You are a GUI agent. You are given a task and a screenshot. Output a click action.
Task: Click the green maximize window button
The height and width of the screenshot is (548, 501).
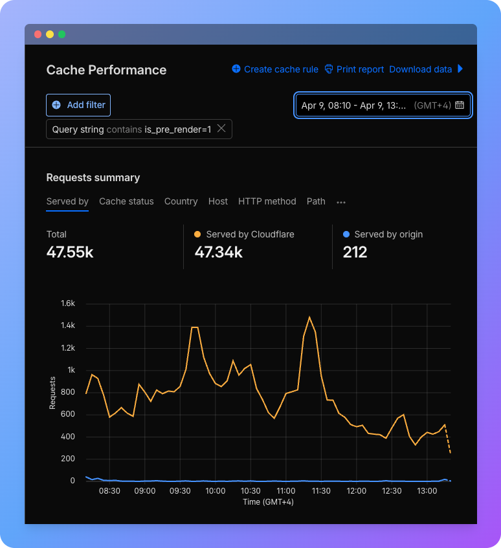click(62, 34)
